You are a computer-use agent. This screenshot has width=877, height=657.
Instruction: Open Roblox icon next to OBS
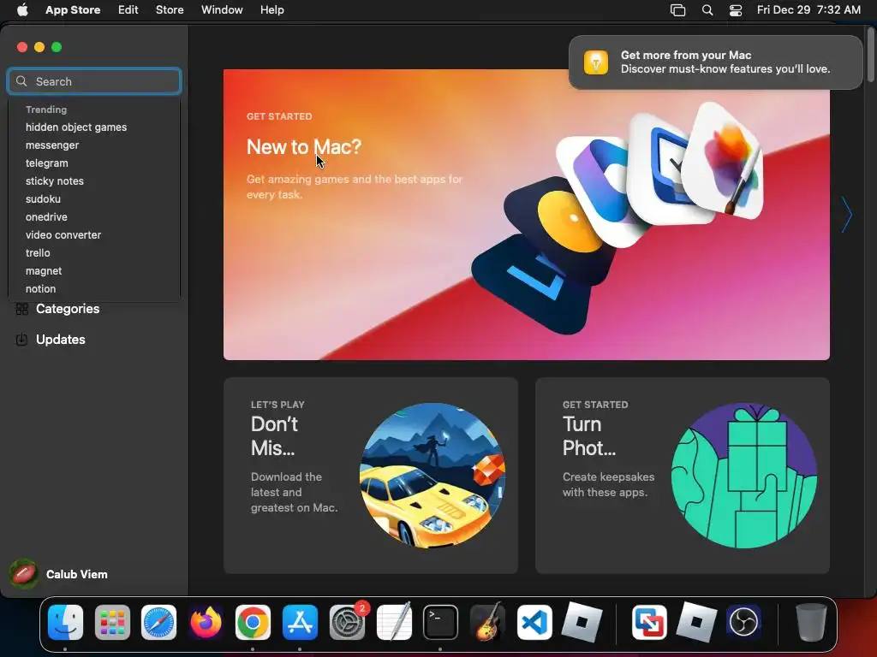696,622
